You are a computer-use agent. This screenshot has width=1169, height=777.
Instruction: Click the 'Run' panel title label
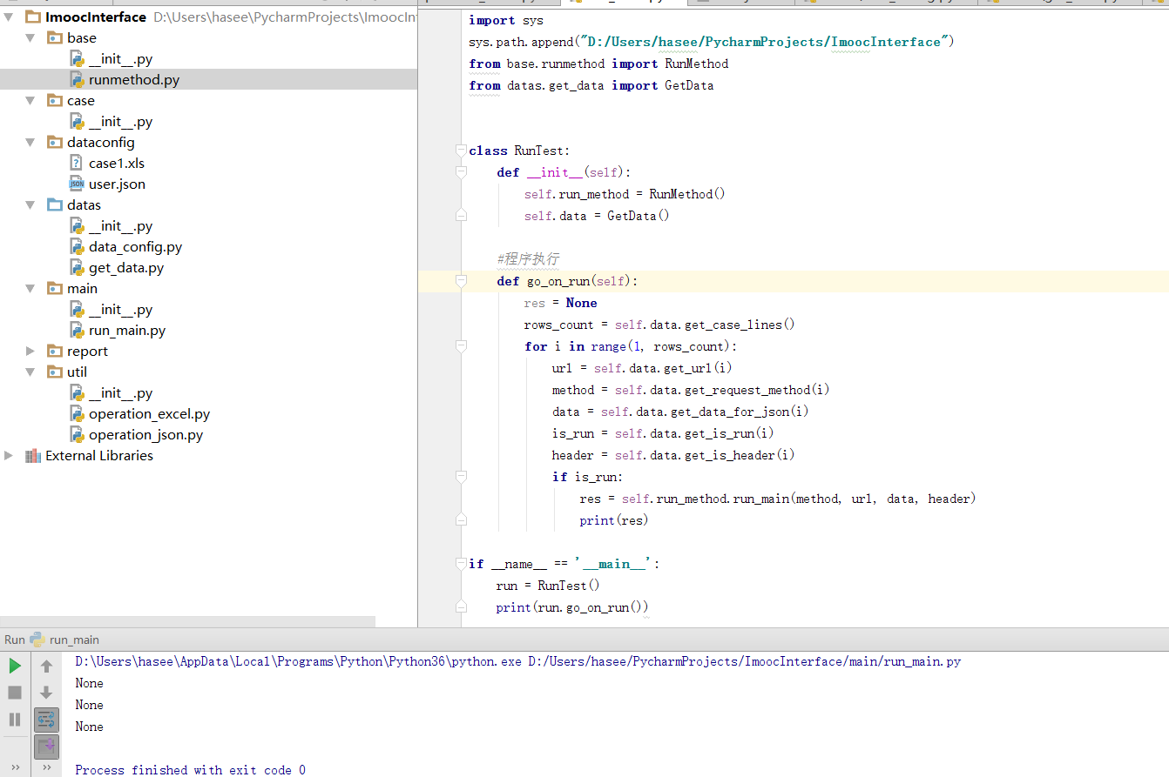tap(15, 640)
